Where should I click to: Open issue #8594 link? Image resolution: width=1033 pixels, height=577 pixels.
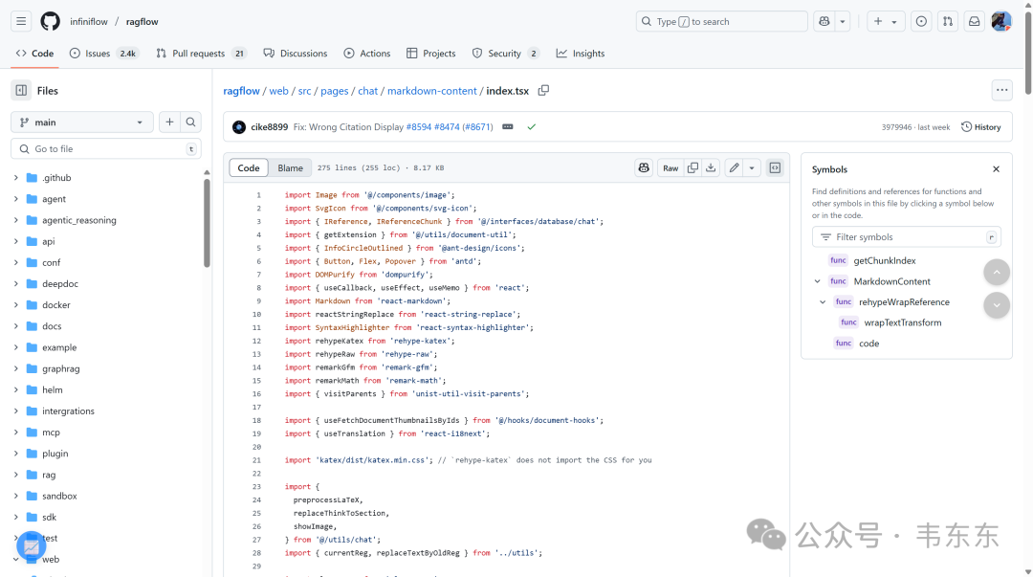click(419, 127)
